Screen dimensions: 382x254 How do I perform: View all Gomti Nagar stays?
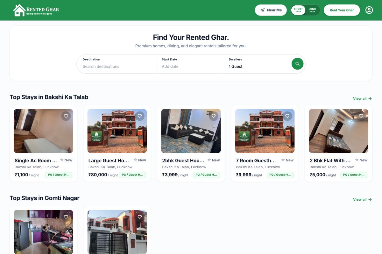362,199
